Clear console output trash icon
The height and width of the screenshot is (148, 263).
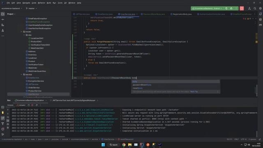pyautogui.click(x=8, y=128)
